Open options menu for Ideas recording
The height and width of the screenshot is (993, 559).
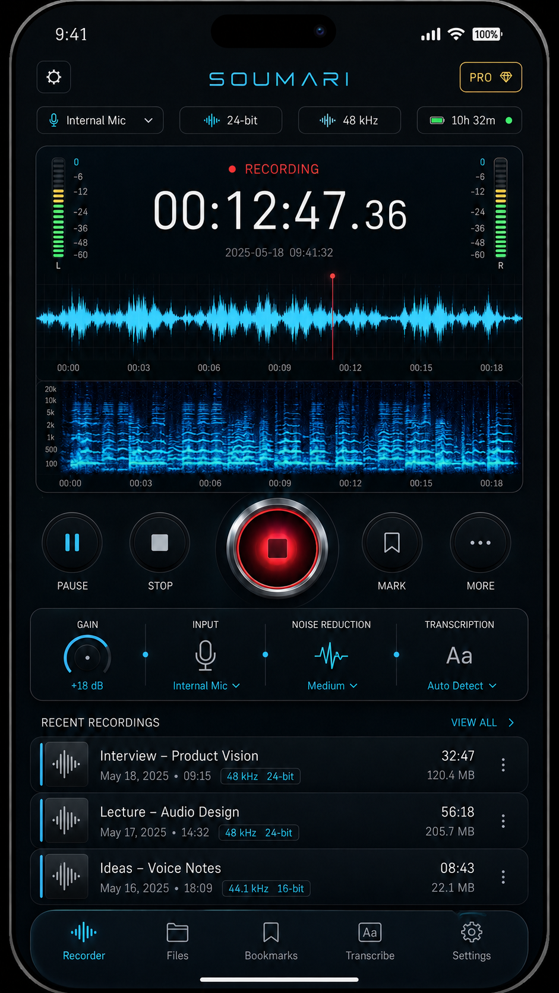point(503,877)
